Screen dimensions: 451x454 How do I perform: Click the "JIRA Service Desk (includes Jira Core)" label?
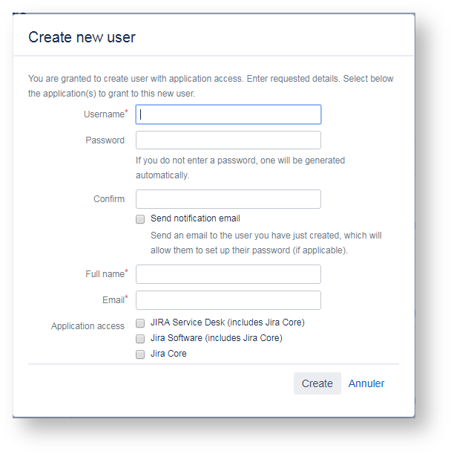[x=227, y=322]
